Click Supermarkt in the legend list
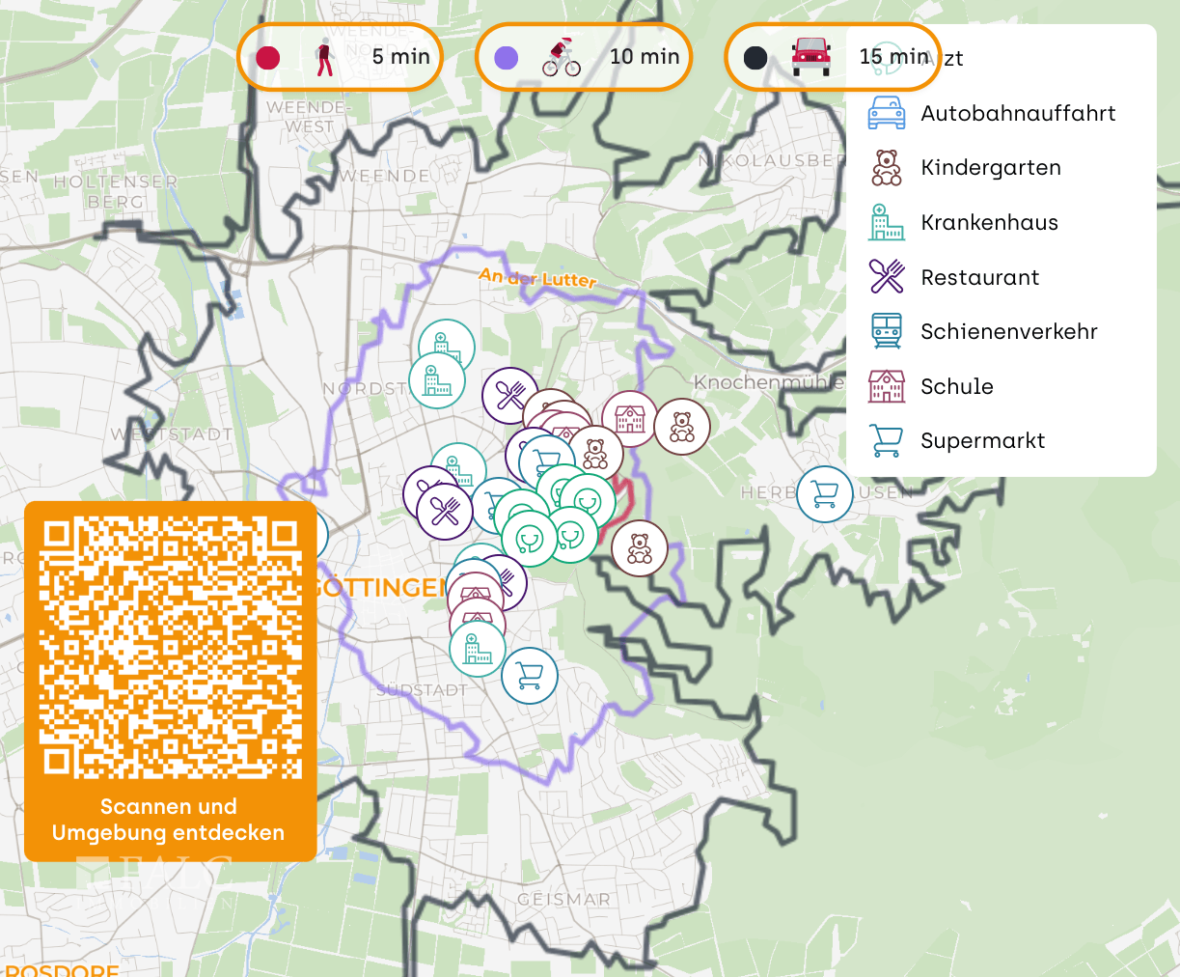 [x=956, y=440]
